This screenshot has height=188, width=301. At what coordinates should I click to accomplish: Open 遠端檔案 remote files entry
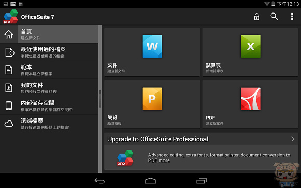(x=49, y=124)
